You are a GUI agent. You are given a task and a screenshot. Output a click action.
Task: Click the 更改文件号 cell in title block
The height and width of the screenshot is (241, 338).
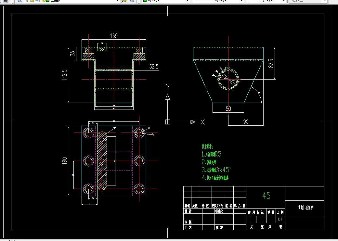(x=218, y=206)
